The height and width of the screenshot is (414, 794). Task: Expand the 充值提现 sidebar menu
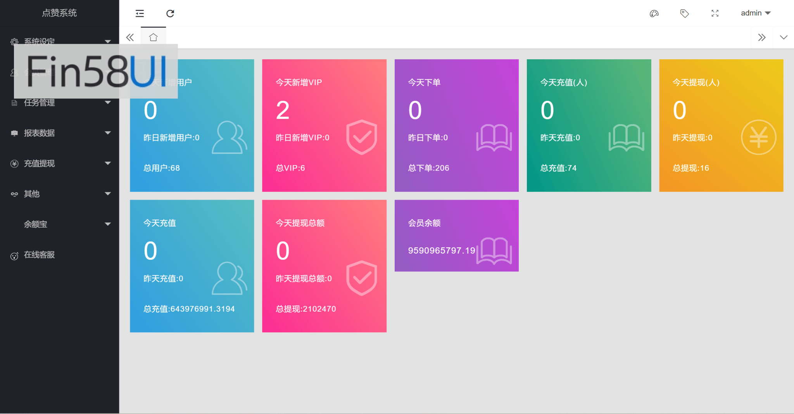(x=60, y=164)
